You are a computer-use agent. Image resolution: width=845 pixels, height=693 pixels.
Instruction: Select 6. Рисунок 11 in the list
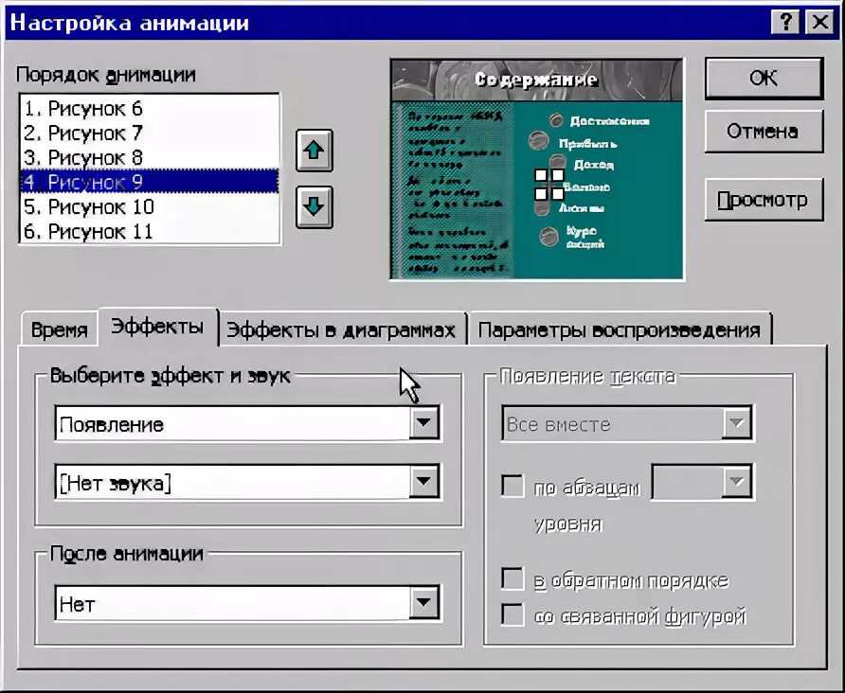[150, 231]
